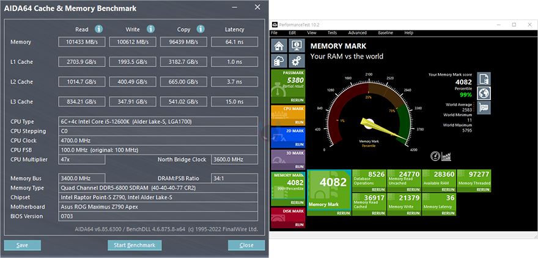Open the Home icon in PerformanceTest
This screenshot has height=258, width=538.
coord(279,45)
